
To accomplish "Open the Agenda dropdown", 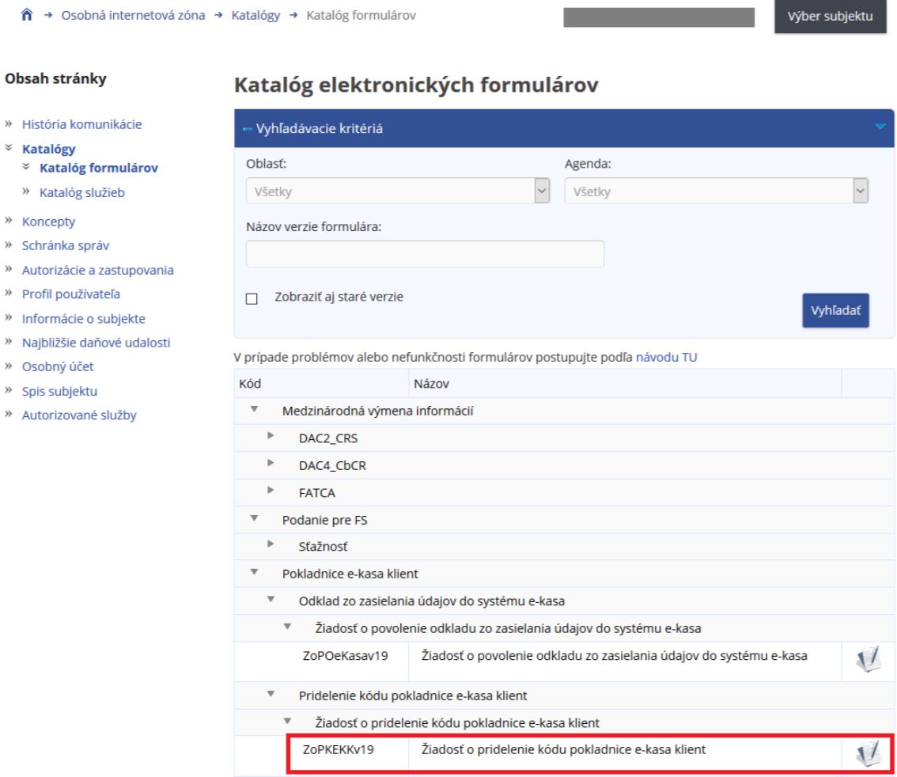I will (716, 191).
